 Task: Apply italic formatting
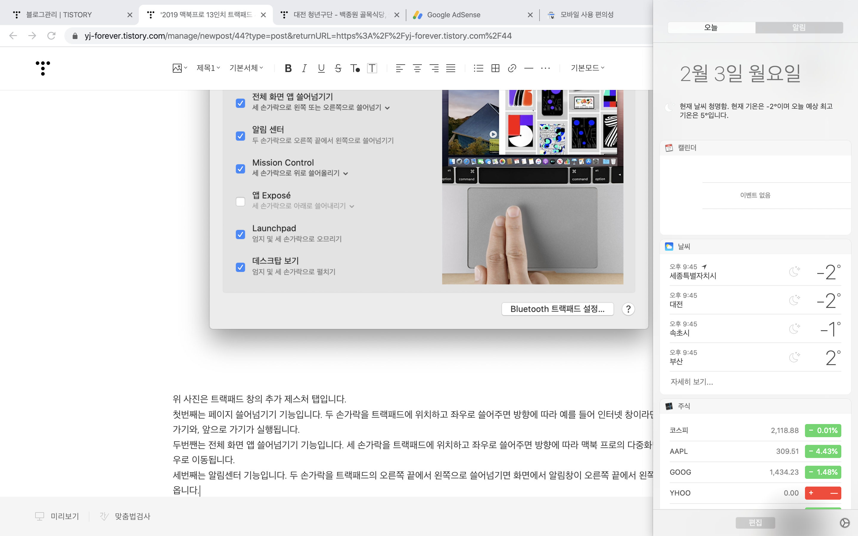click(304, 68)
